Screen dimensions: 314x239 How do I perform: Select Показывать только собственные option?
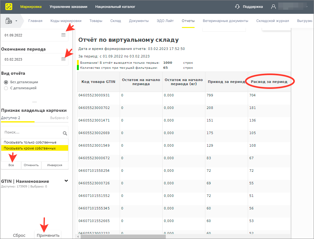click(x=35, y=142)
